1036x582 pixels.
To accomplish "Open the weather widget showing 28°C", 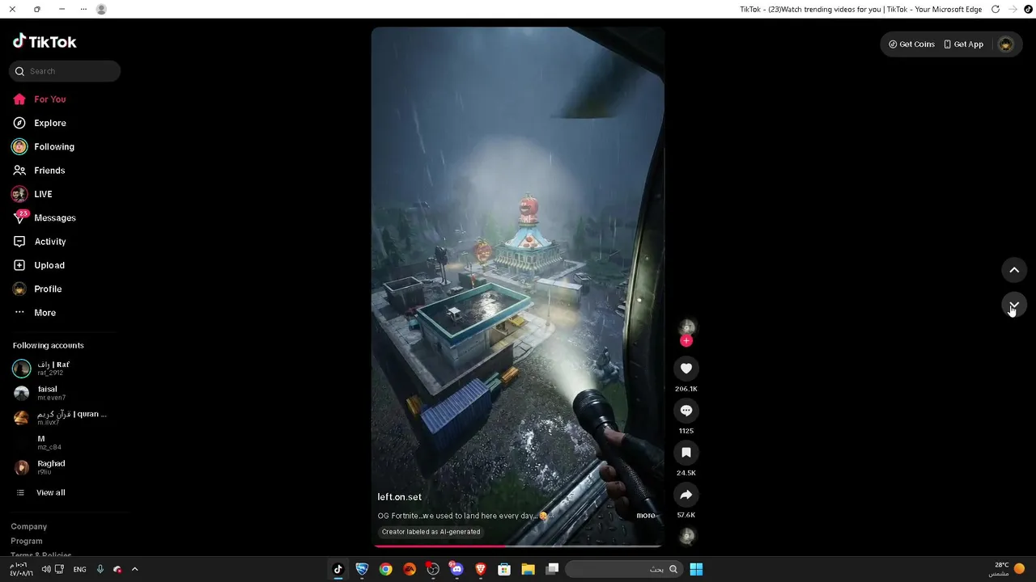I will (1008, 569).
